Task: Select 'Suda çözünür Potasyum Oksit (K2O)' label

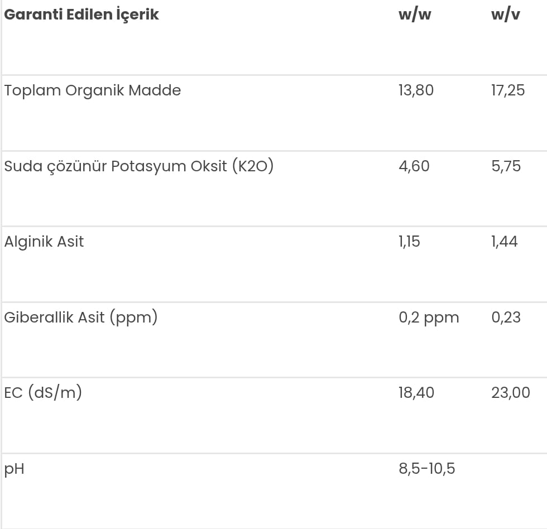Action: 139,166
